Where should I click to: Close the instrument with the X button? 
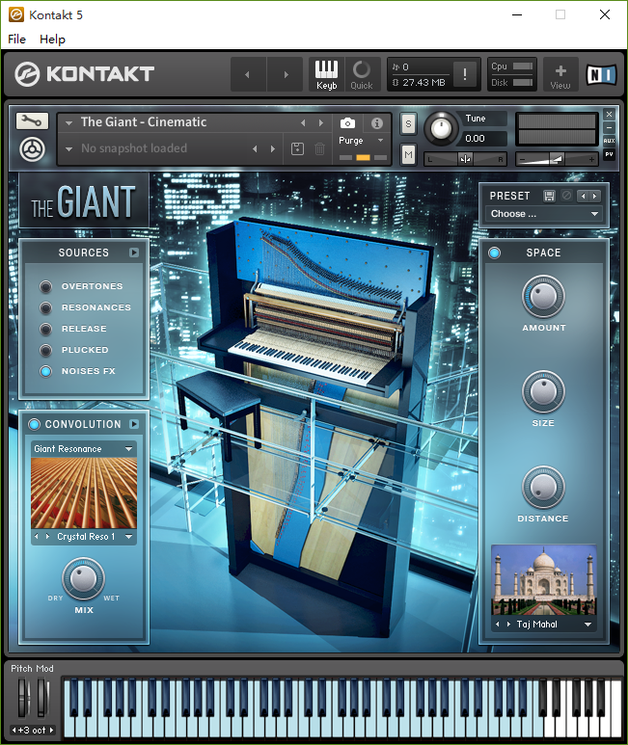(x=609, y=114)
